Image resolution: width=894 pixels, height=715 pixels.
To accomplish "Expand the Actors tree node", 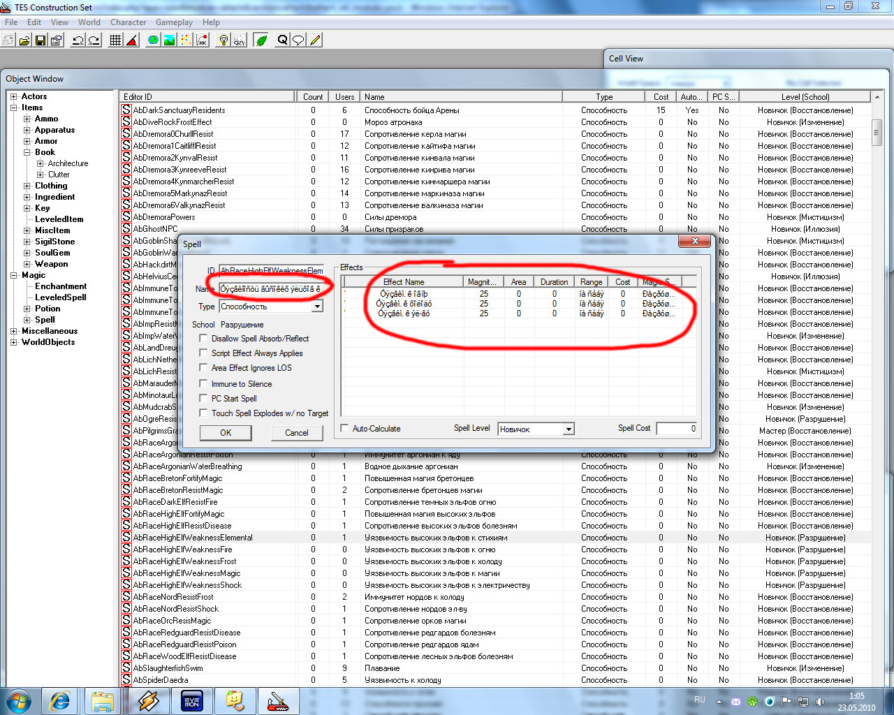I will click(x=13, y=96).
